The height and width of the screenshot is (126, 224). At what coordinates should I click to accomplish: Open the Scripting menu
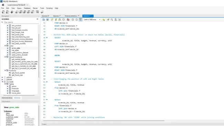49,8
